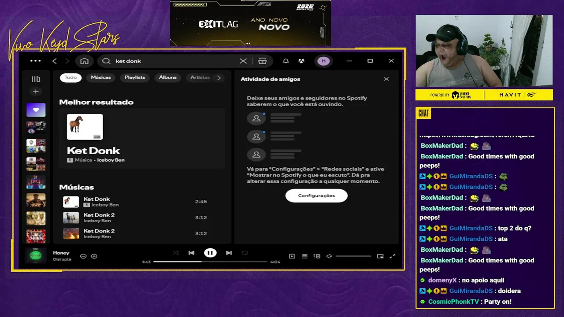This screenshot has height=317, width=564.
Task: Skip to the previous track
Action: (191, 253)
